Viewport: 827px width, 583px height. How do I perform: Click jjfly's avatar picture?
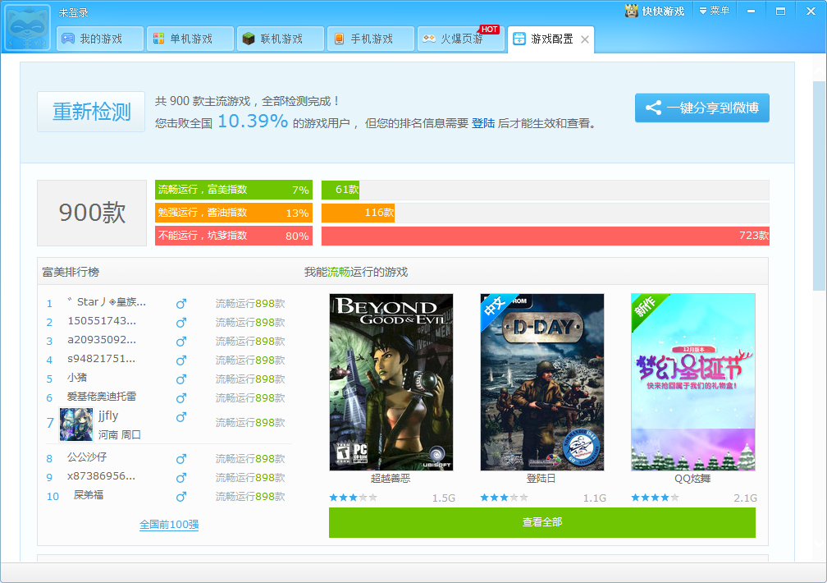click(76, 424)
